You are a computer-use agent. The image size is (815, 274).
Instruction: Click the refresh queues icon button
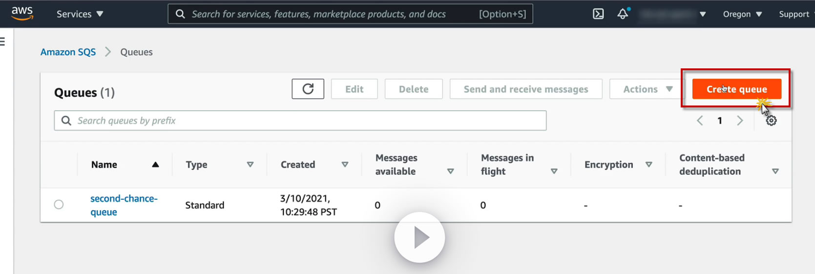click(x=308, y=89)
